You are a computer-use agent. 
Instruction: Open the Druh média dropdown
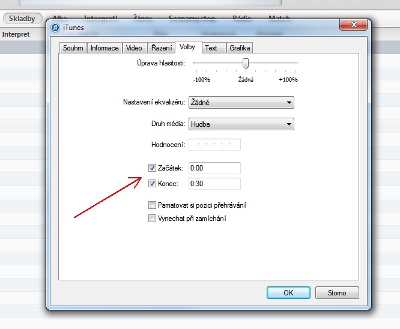(241, 124)
